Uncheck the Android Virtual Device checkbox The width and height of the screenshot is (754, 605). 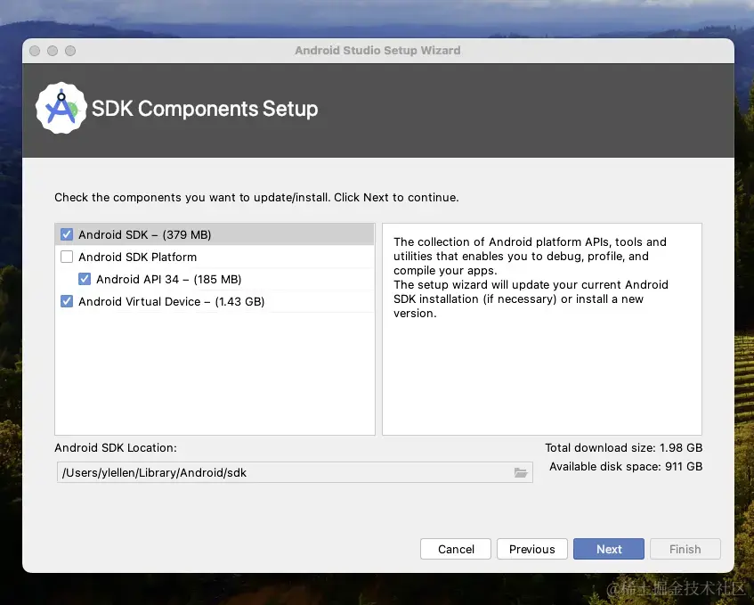click(67, 301)
